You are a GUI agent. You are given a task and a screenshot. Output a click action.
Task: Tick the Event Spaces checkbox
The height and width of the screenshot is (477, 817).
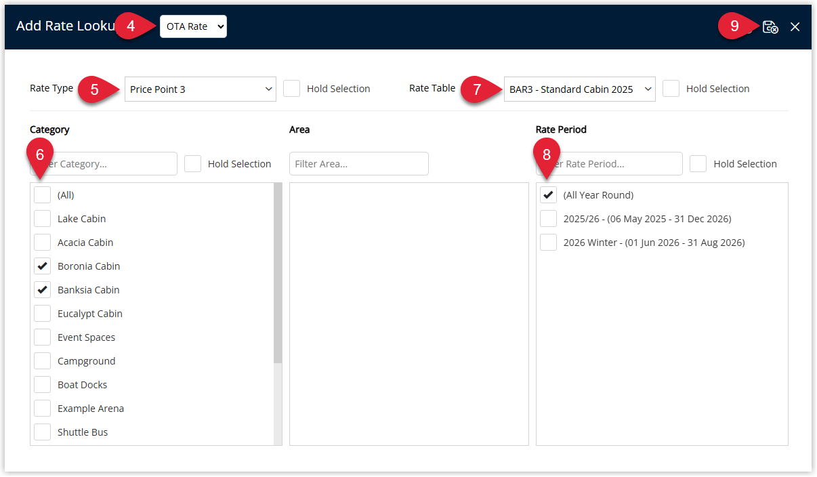click(43, 337)
